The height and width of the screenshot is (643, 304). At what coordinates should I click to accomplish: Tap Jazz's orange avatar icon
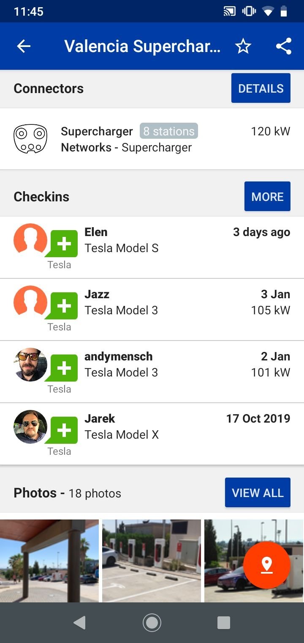(x=30, y=302)
